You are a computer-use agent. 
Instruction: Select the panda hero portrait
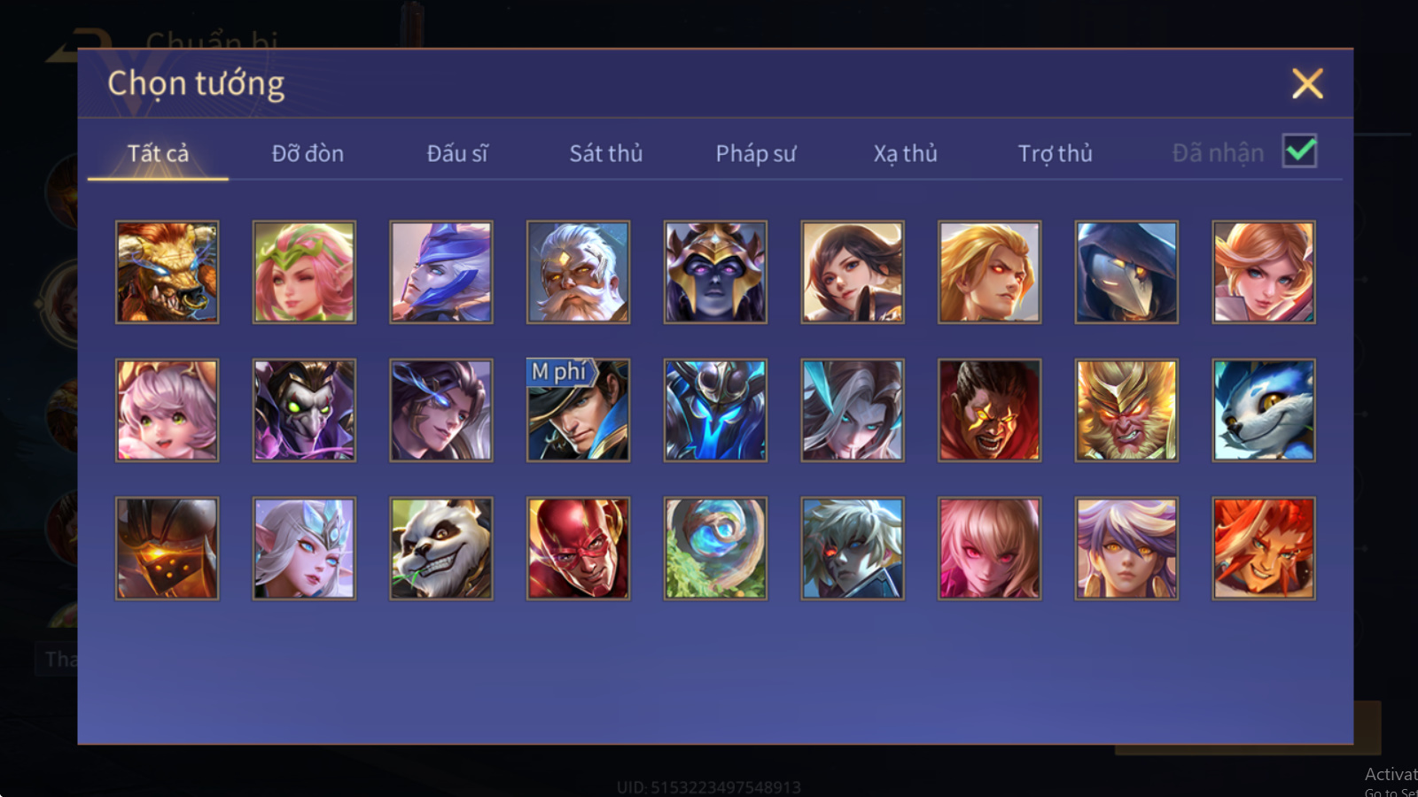tap(441, 548)
